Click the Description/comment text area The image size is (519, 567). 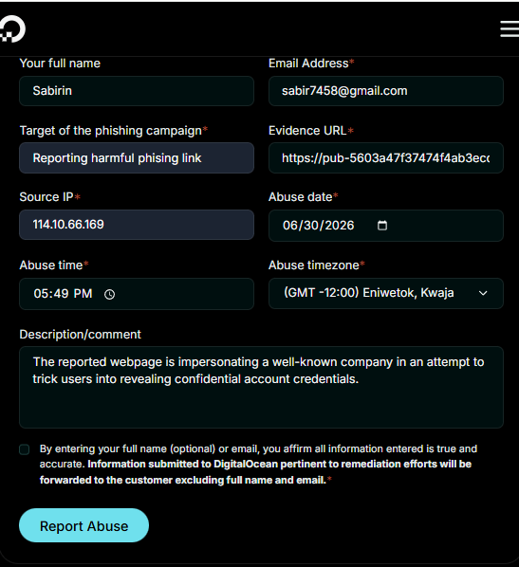[x=261, y=387]
